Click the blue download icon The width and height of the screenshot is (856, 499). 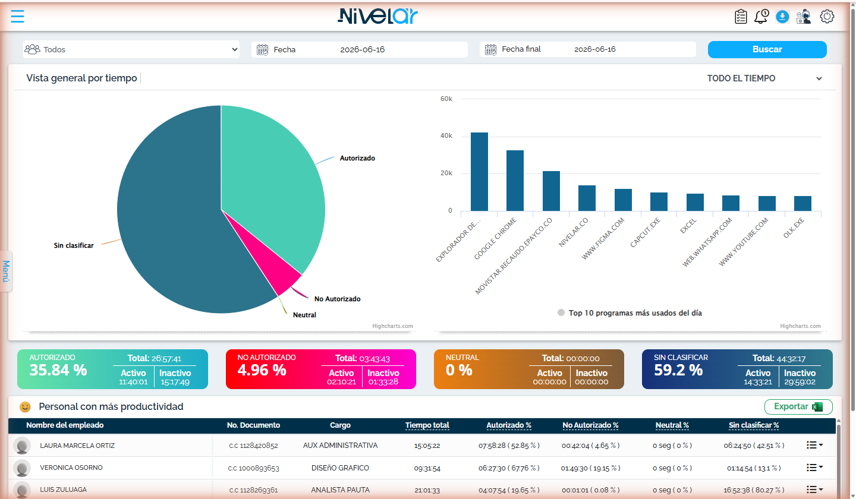coord(782,17)
